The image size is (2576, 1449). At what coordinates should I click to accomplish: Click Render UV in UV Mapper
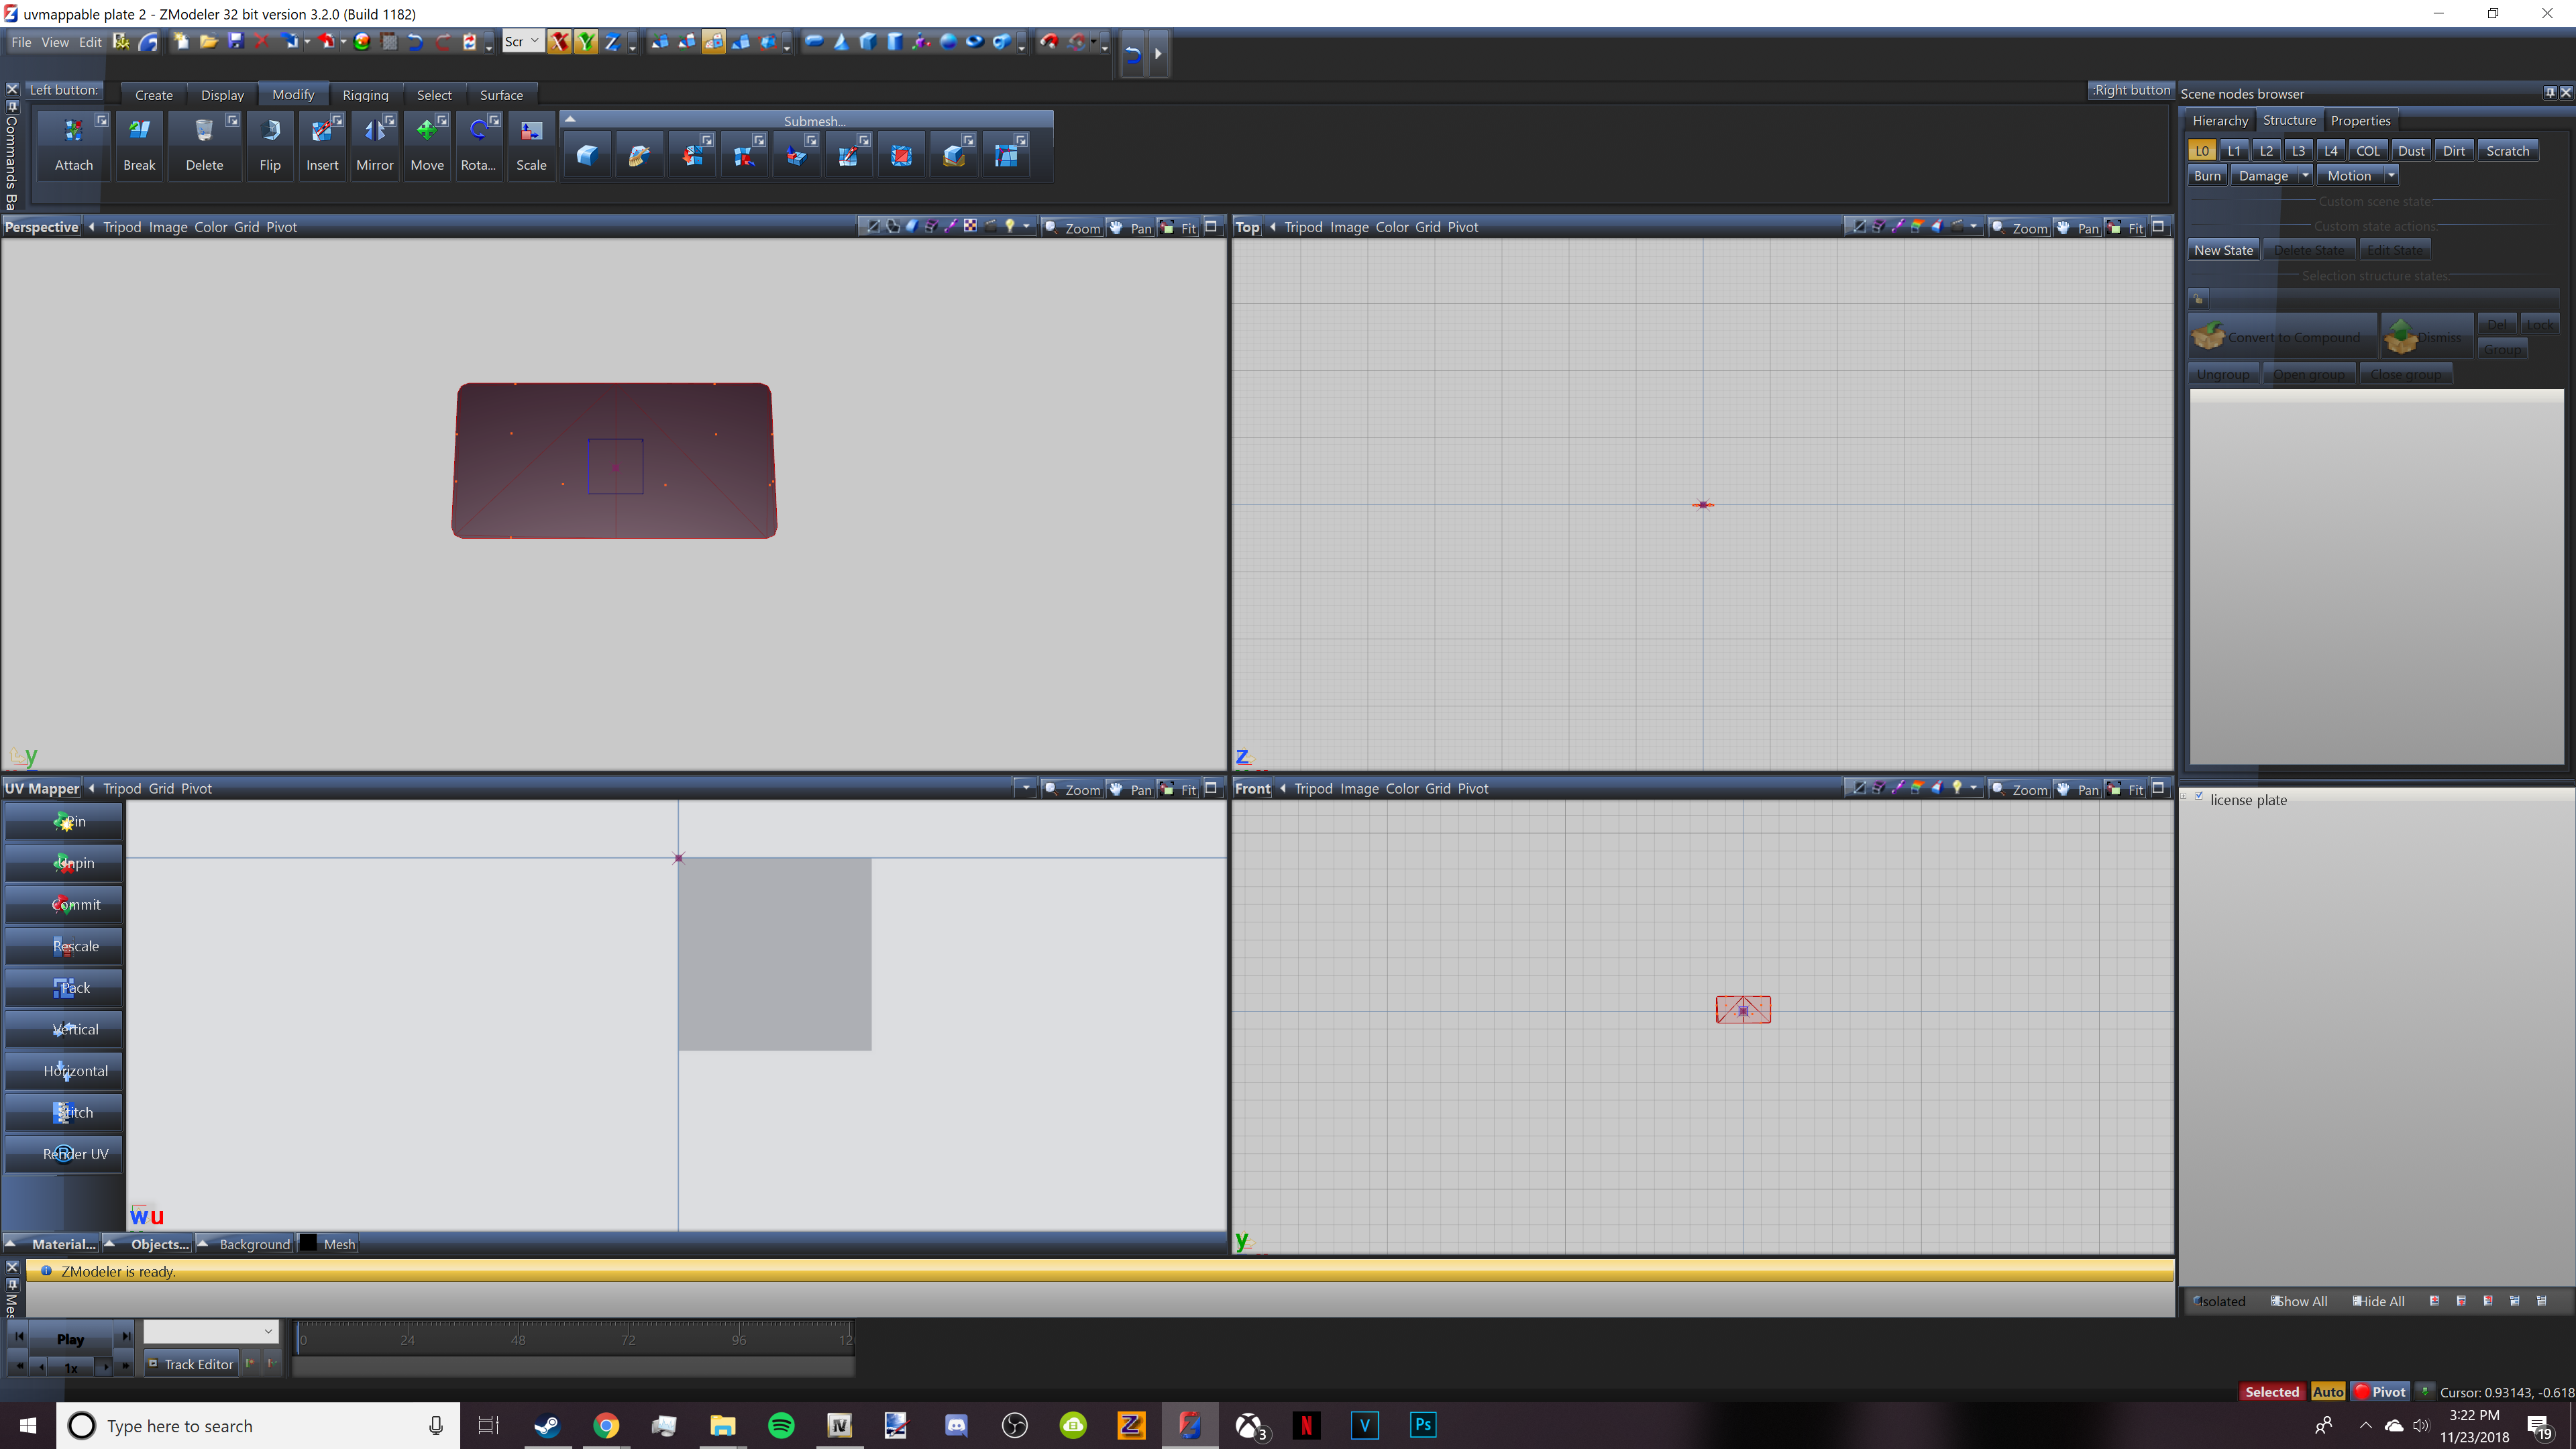pyautogui.click(x=64, y=1153)
